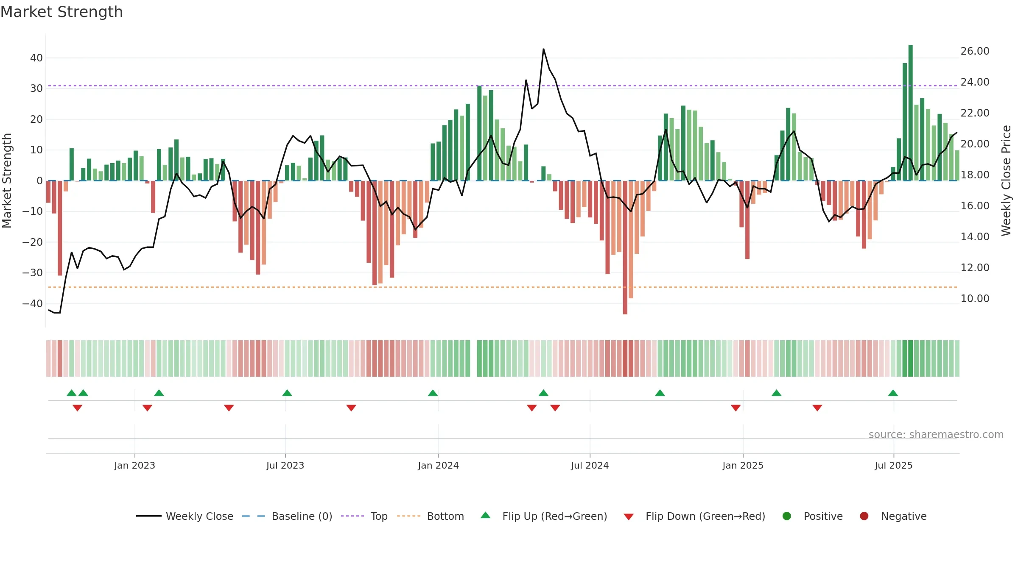
Task: Click the Jan 2025 x-axis label
Action: pyautogui.click(x=743, y=465)
